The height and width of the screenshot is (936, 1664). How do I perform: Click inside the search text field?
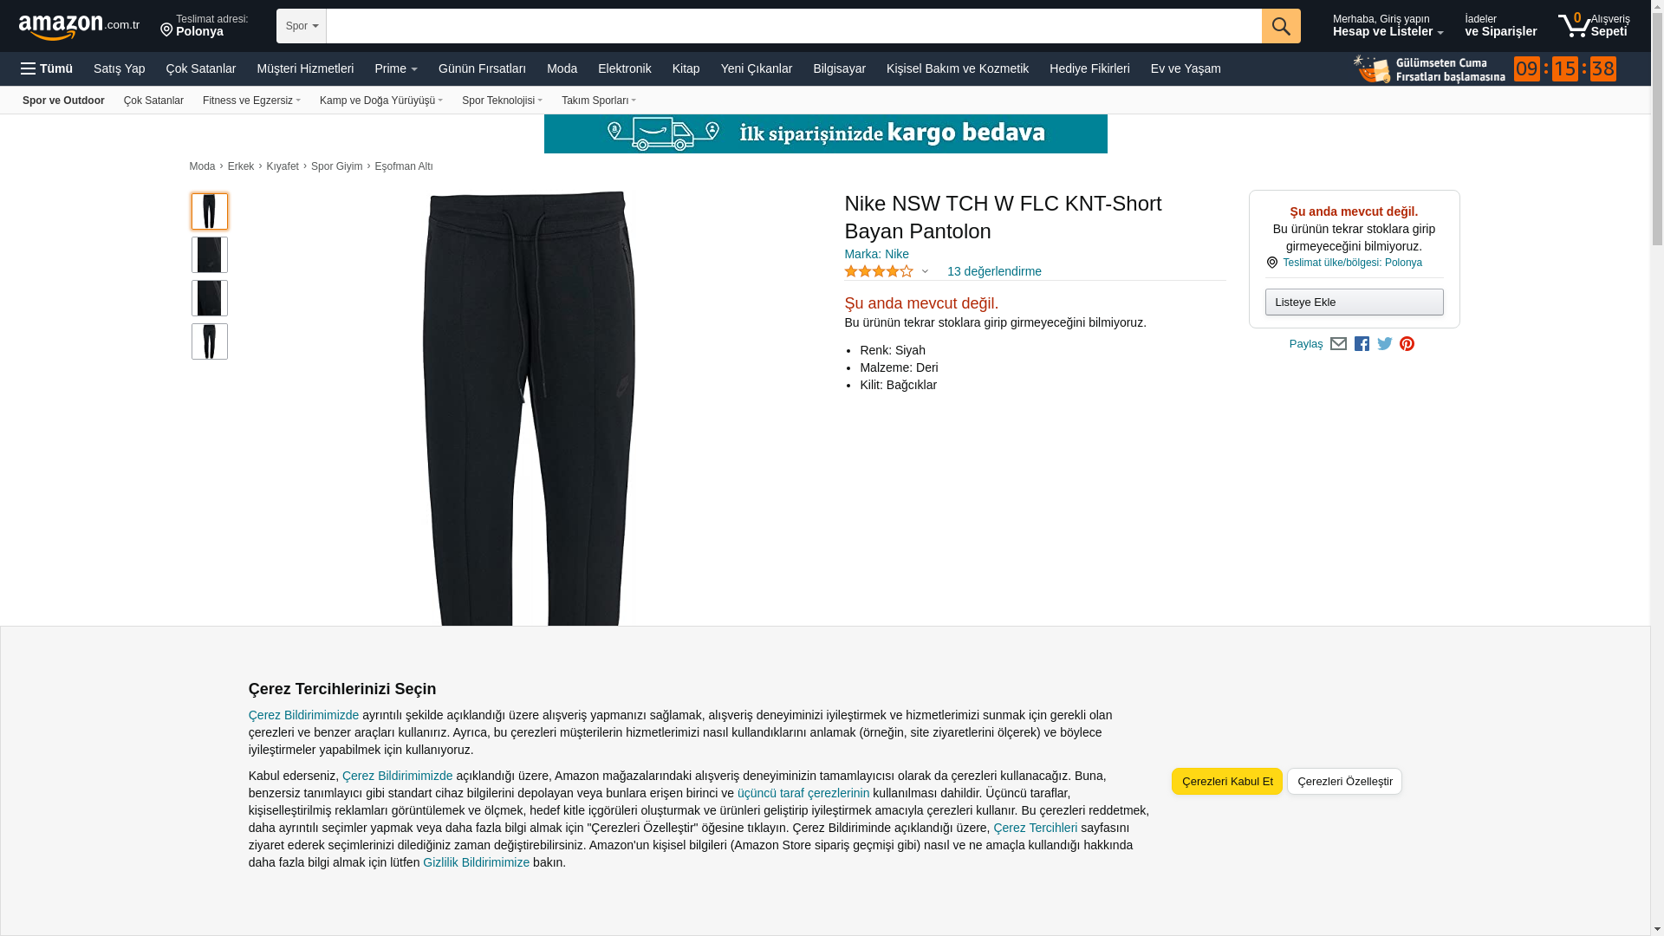pos(794,26)
